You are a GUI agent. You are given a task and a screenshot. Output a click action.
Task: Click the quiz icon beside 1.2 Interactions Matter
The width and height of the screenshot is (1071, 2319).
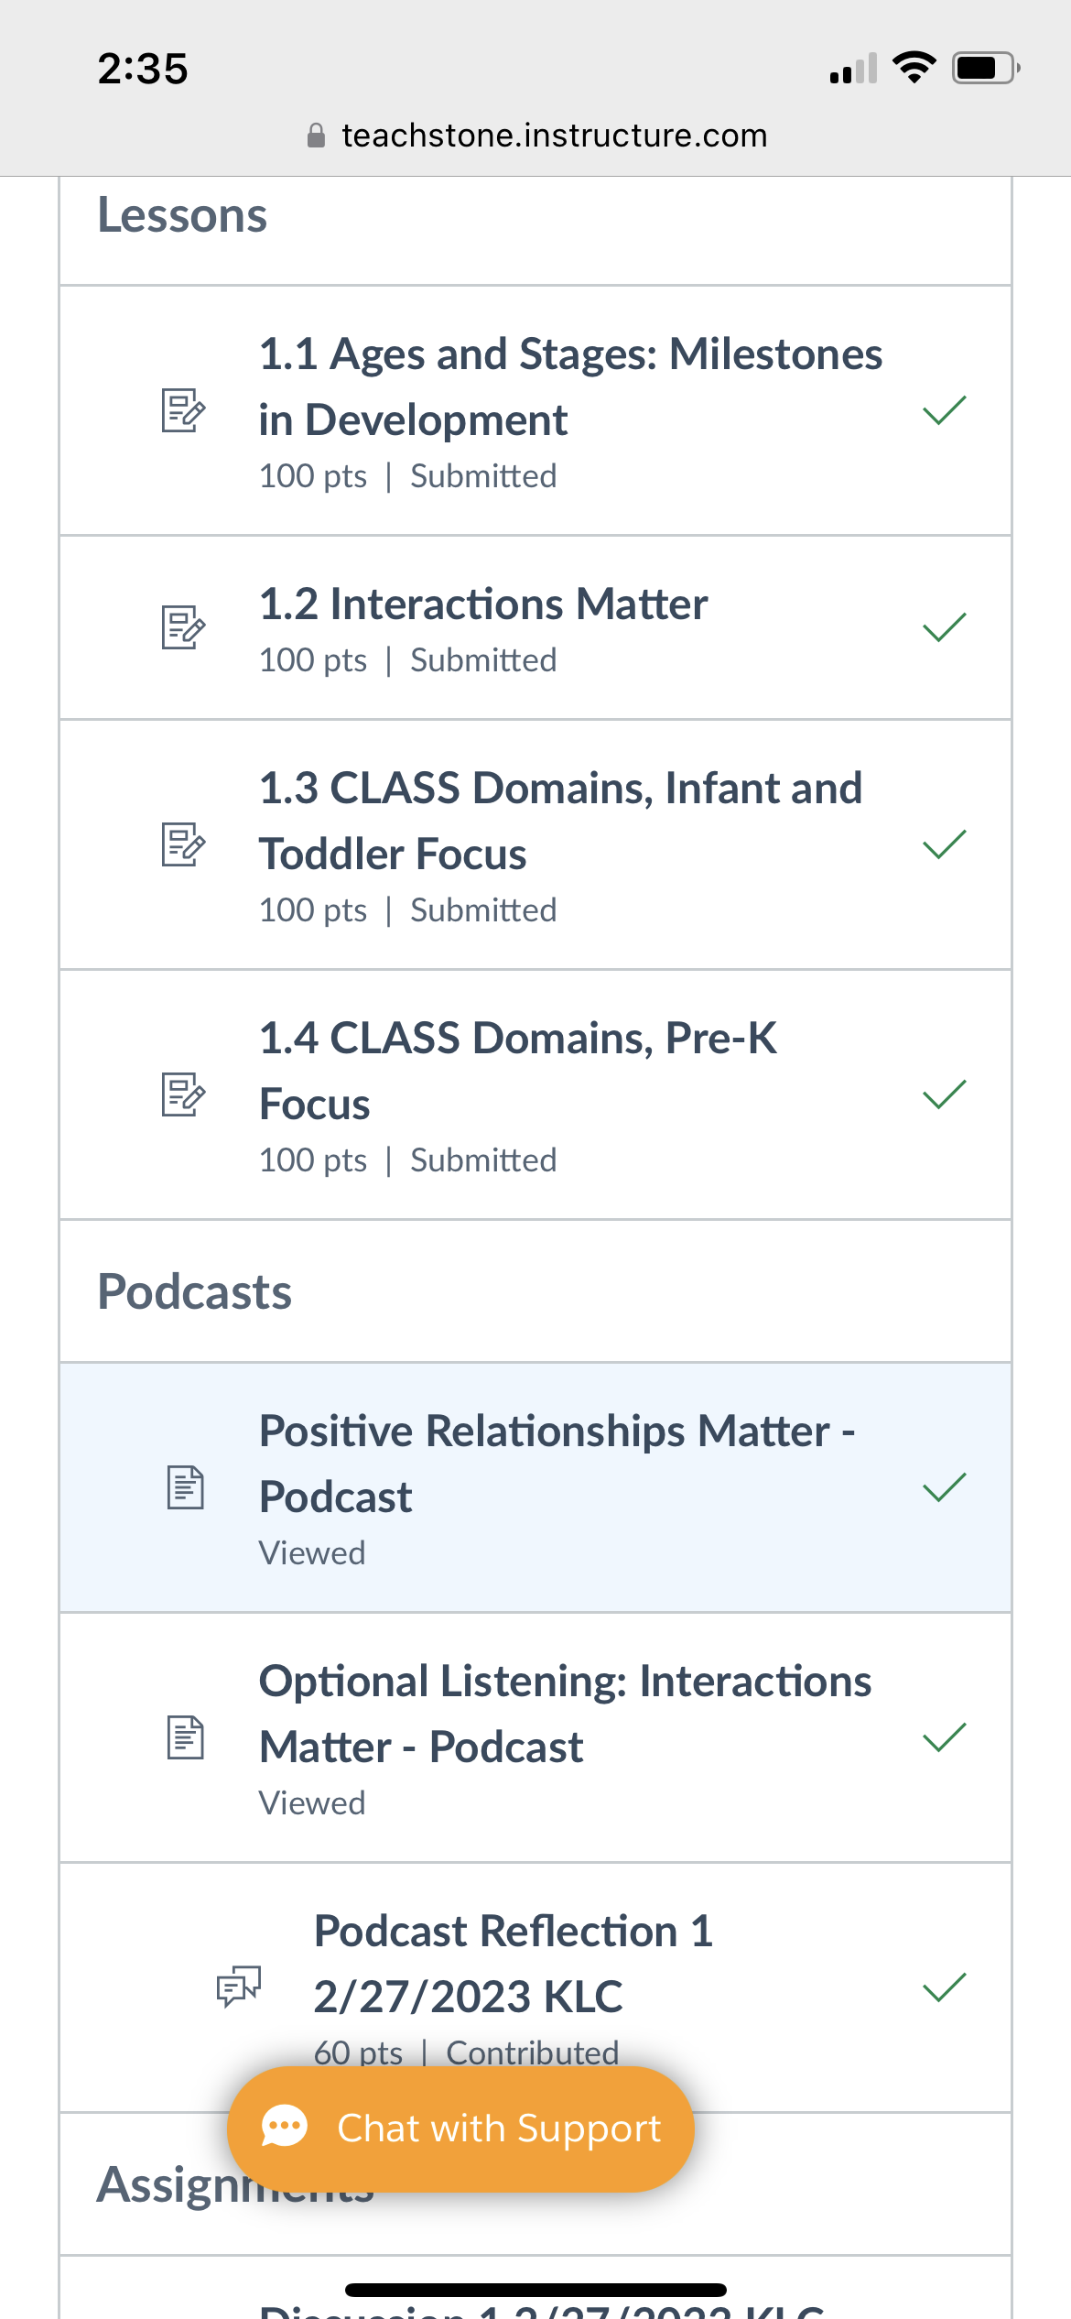183,627
